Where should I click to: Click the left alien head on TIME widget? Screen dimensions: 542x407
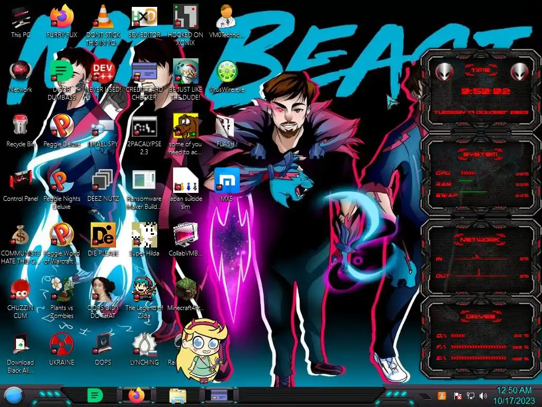444,72
